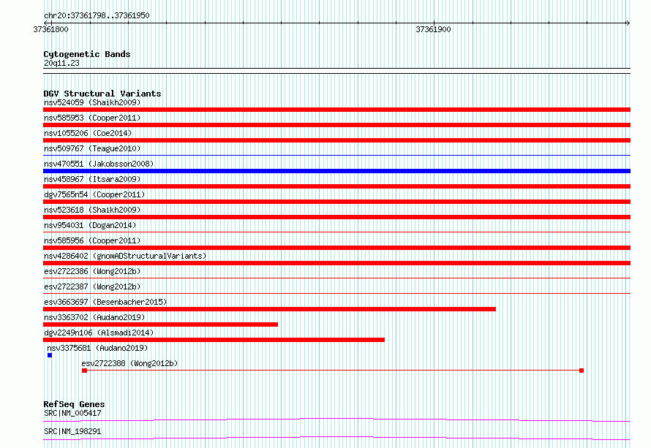Click the 37361900 ruler label
The width and height of the screenshot is (651, 448).
pyautogui.click(x=433, y=29)
